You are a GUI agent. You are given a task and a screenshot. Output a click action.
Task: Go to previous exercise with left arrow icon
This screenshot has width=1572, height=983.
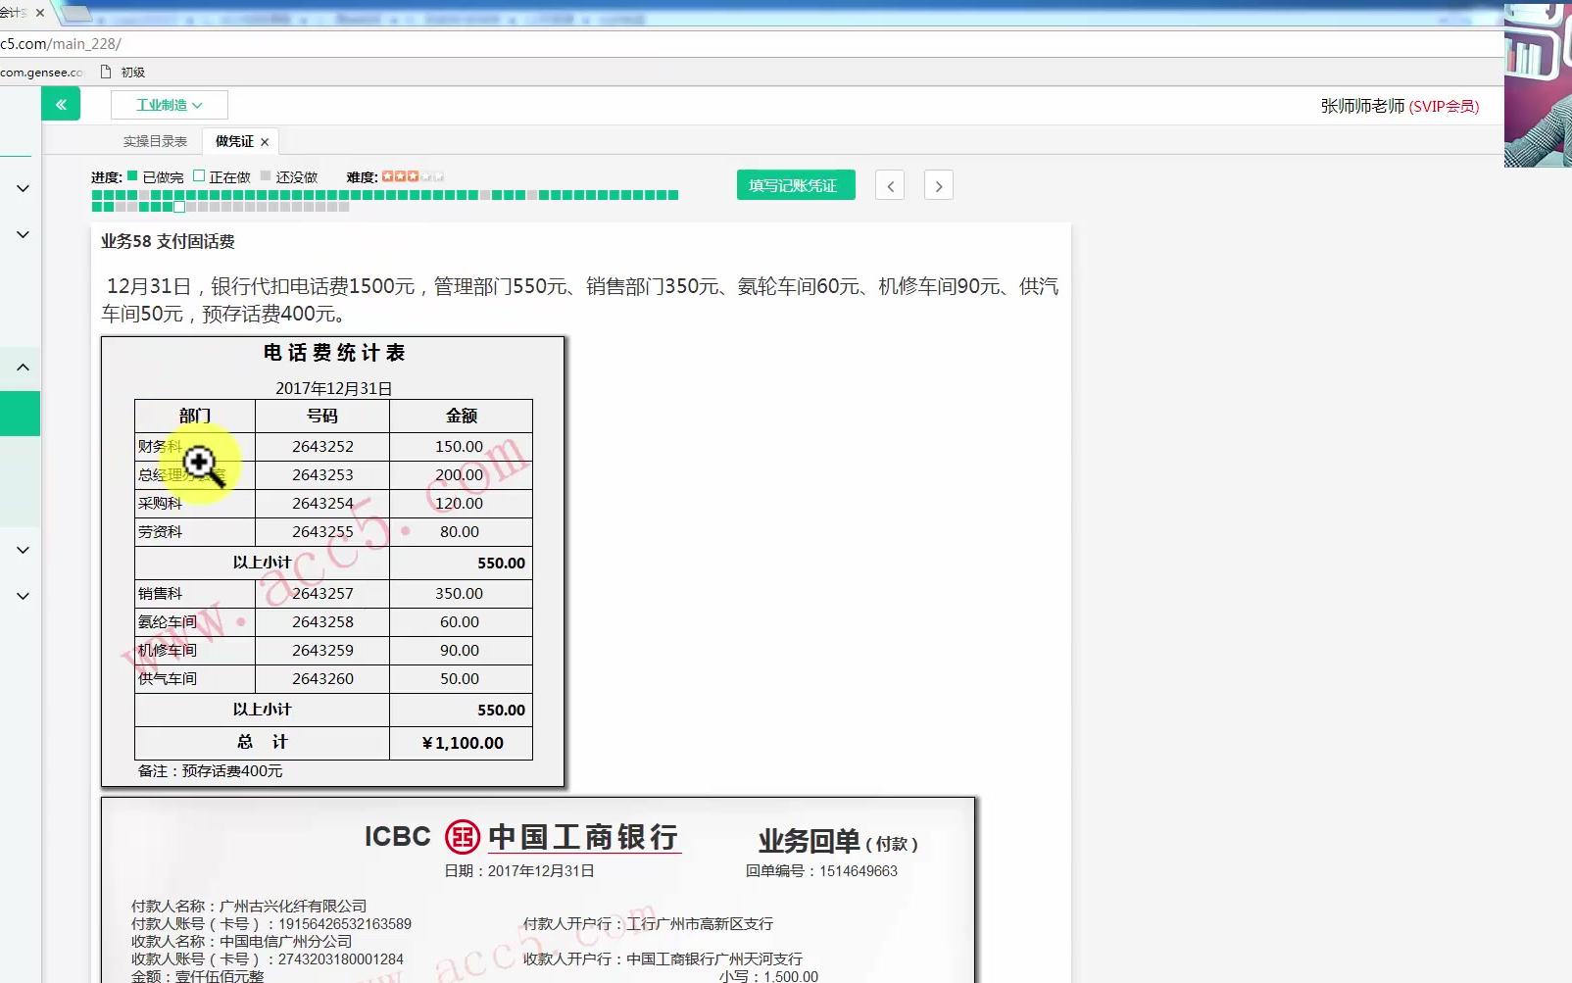(x=889, y=184)
